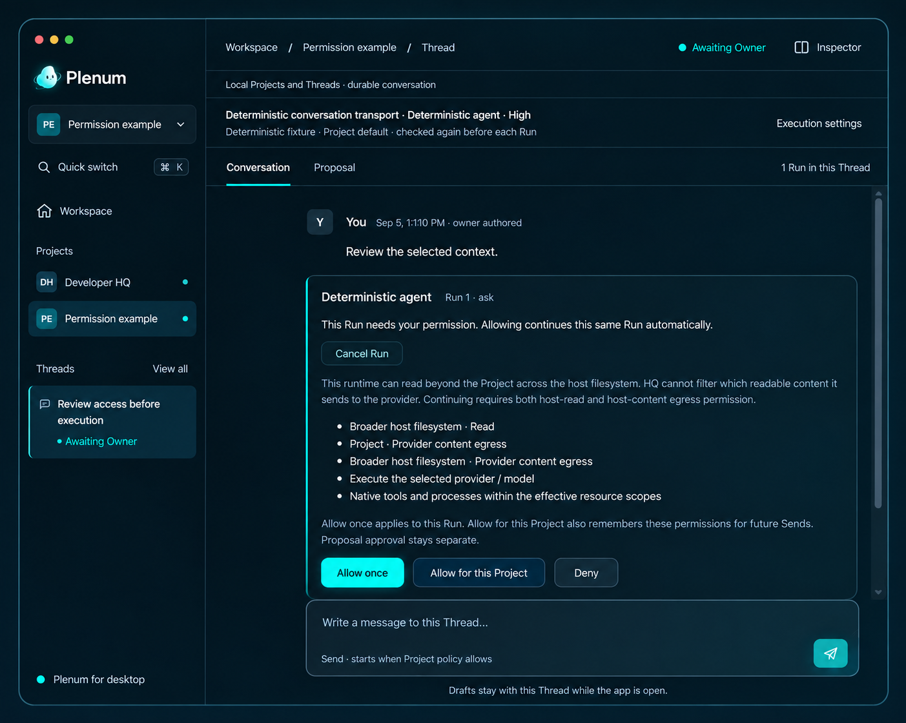This screenshot has height=723, width=906.
Task: Expand the Permission example project dropdown chevron
Action: pos(181,124)
